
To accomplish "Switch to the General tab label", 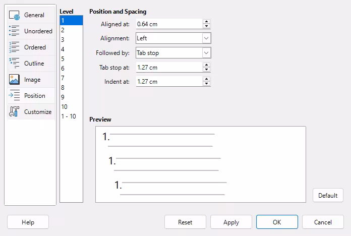I will pos(34,15).
